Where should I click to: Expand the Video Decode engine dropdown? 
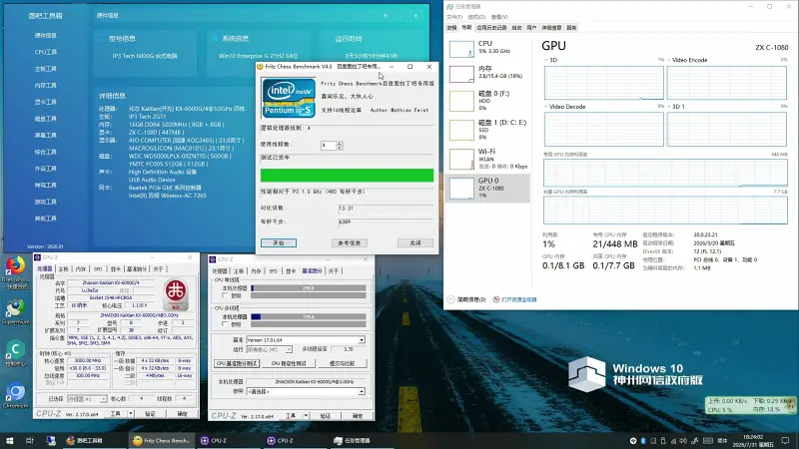tap(546, 107)
